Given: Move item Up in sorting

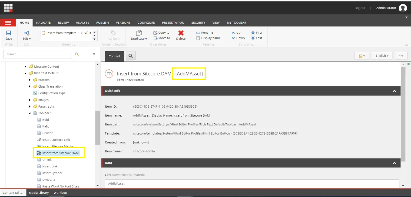Looking at the screenshot, I should tap(236, 33).
